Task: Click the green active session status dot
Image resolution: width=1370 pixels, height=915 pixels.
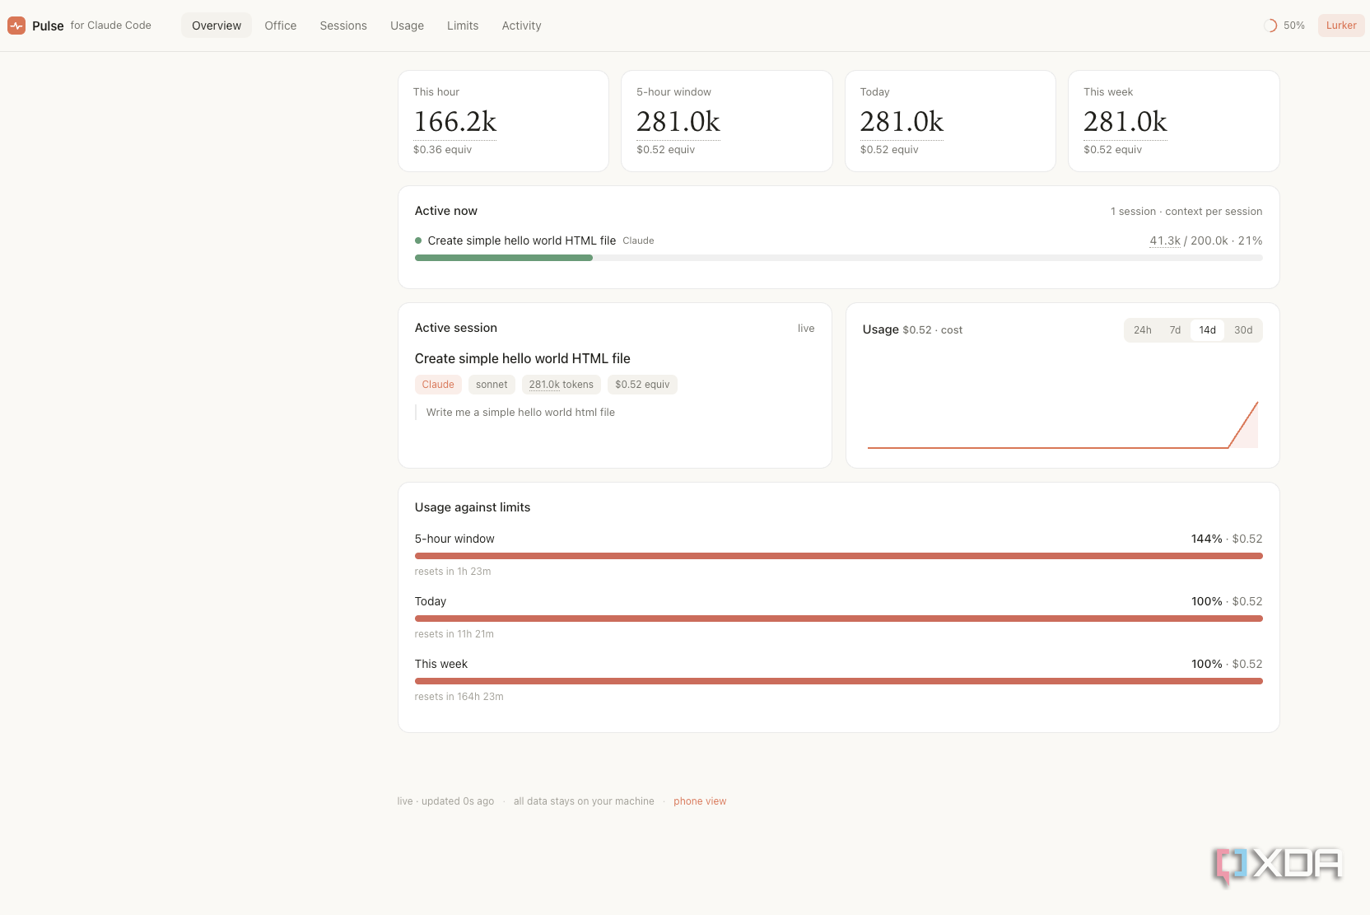Action: click(418, 240)
